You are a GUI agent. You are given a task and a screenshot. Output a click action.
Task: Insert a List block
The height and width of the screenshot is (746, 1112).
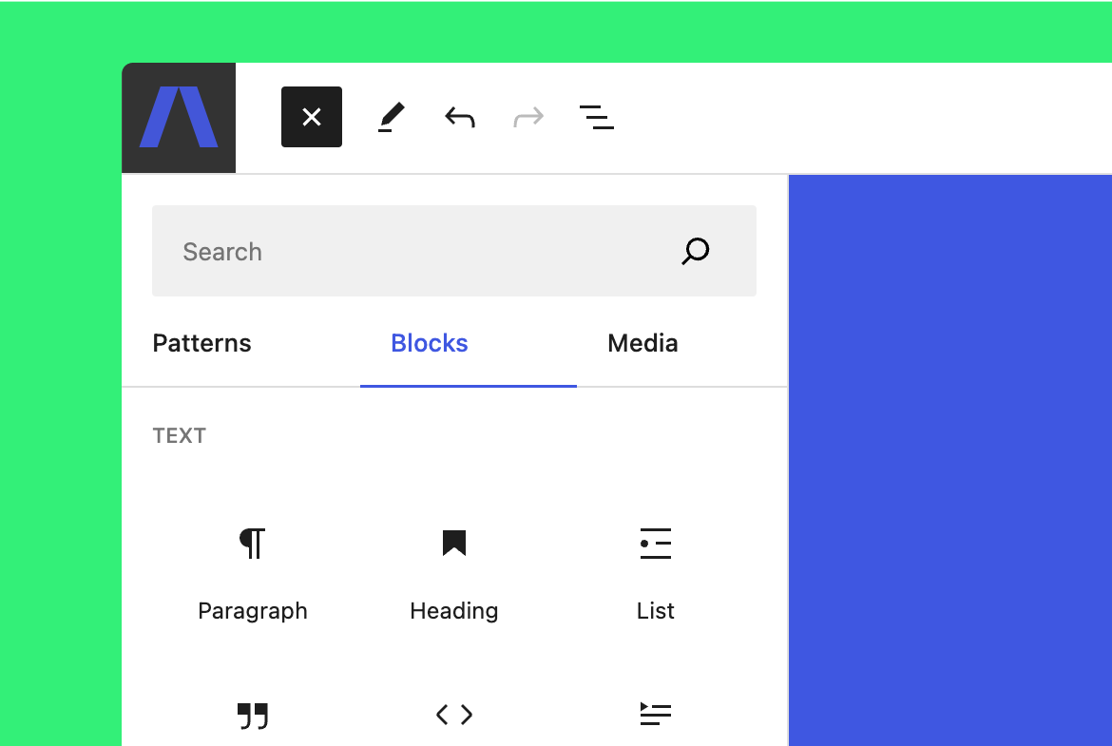[656, 568]
